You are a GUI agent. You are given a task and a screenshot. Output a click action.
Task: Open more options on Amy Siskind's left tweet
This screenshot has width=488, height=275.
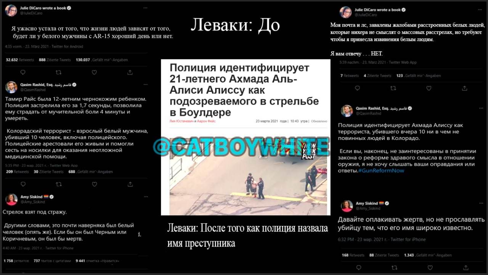(x=145, y=197)
